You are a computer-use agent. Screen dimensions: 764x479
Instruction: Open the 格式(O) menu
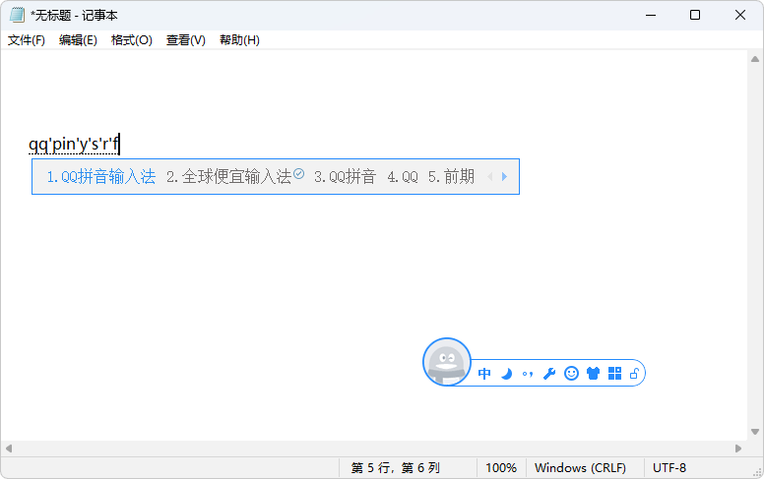point(132,40)
